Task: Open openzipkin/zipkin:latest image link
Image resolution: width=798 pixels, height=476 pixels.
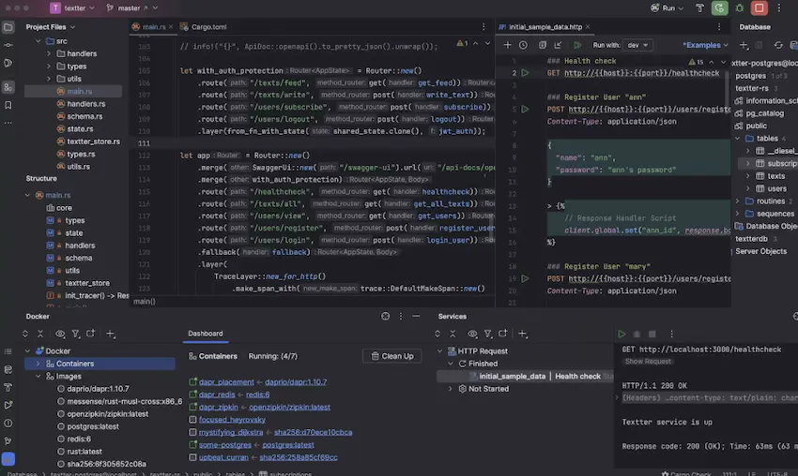Action: 289,408
